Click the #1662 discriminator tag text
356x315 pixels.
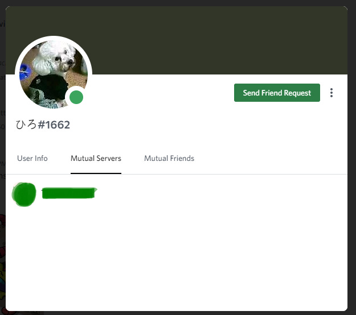pos(54,125)
